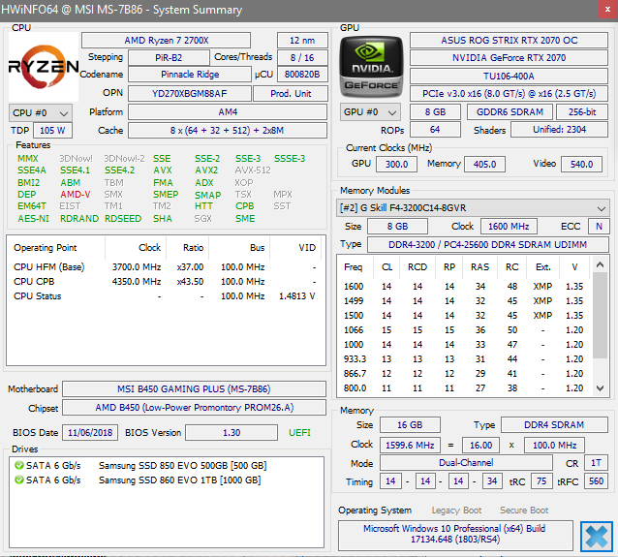Screen dimensions: 618x557
Task: Click the module clock 1600 MHz field
Action: coord(509,227)
